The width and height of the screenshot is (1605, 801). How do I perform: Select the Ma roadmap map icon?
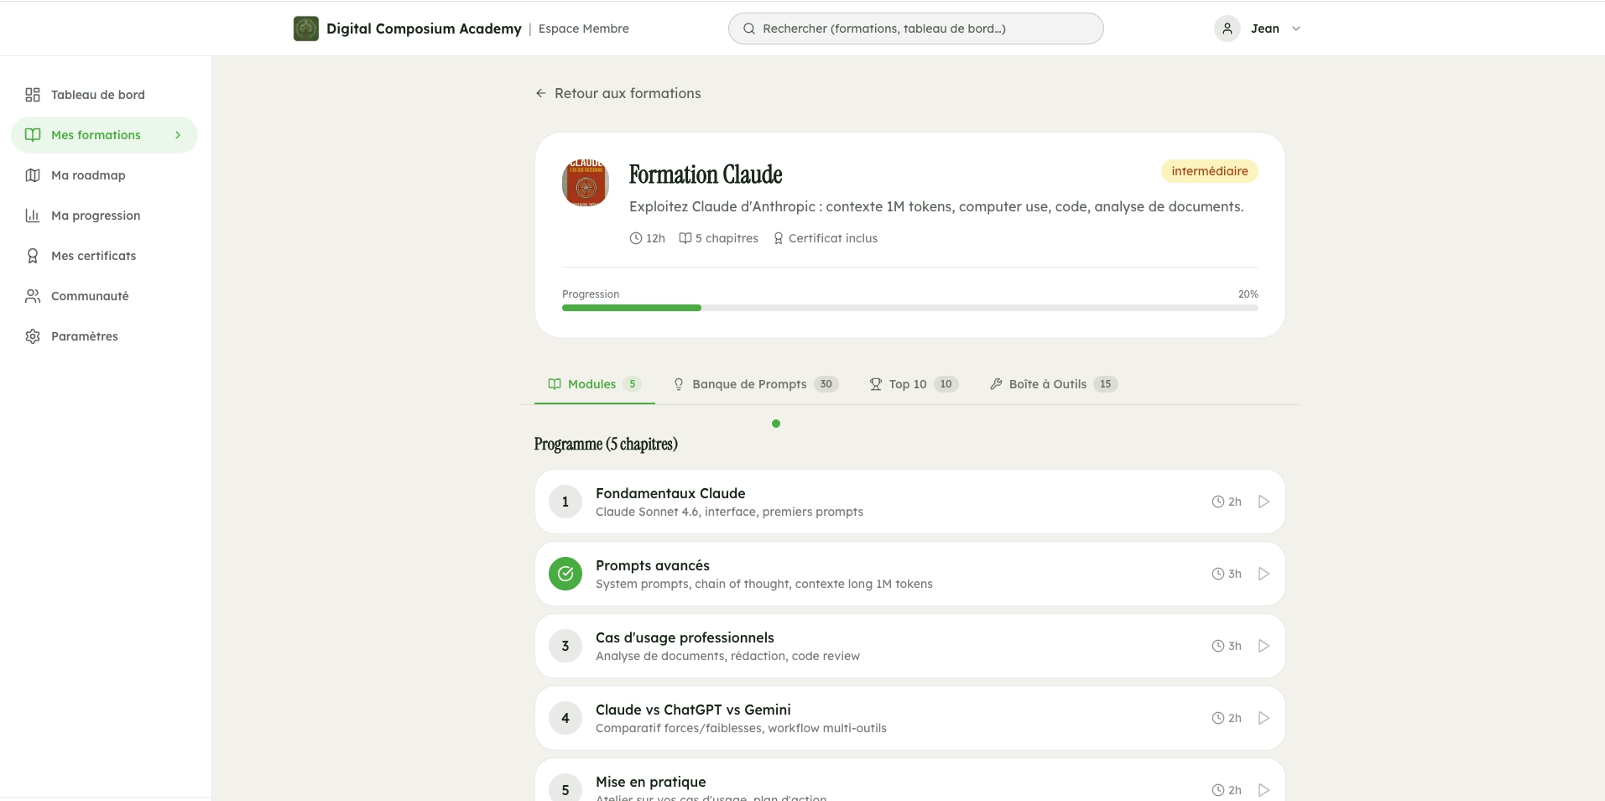coord(32,174)
